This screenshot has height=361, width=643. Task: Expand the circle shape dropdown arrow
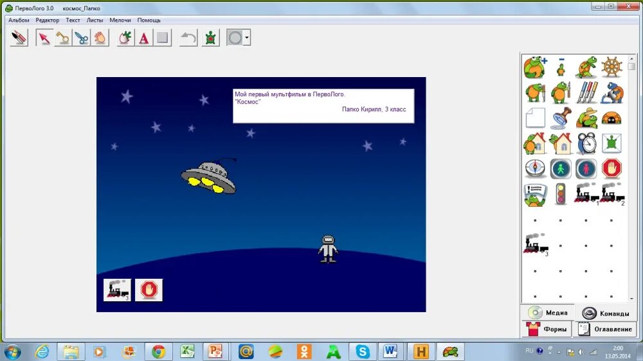click(247, 38)
